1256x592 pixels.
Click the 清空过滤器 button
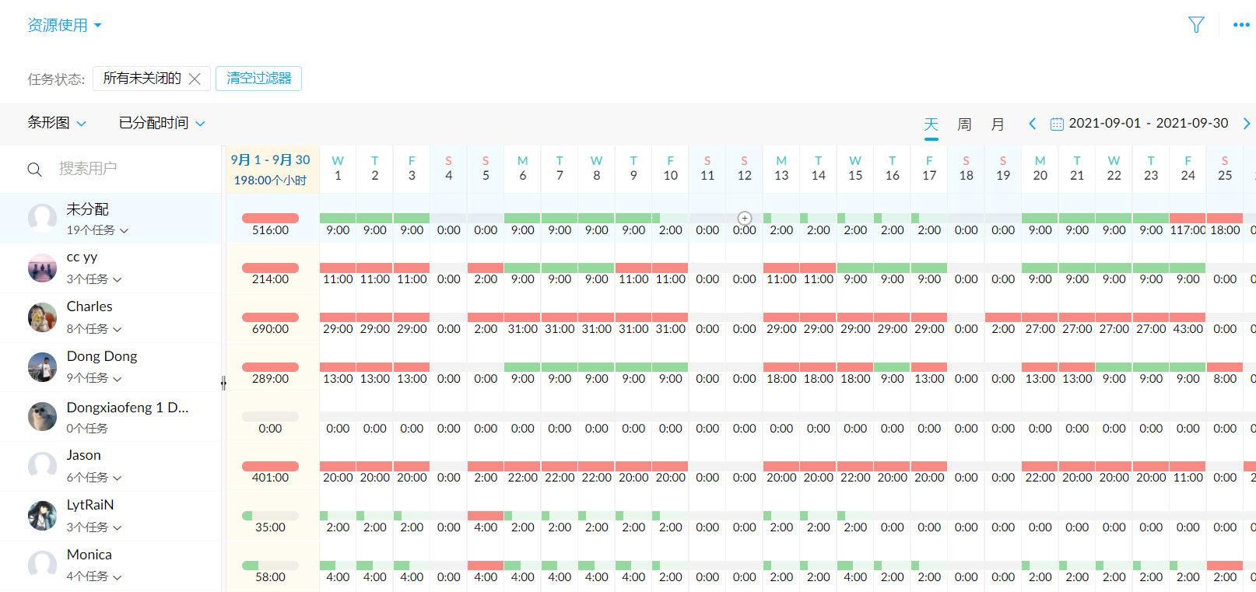258,79
